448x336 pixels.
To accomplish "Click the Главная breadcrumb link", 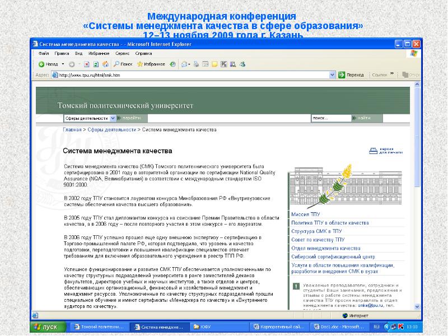I will (x=72, y=129).
